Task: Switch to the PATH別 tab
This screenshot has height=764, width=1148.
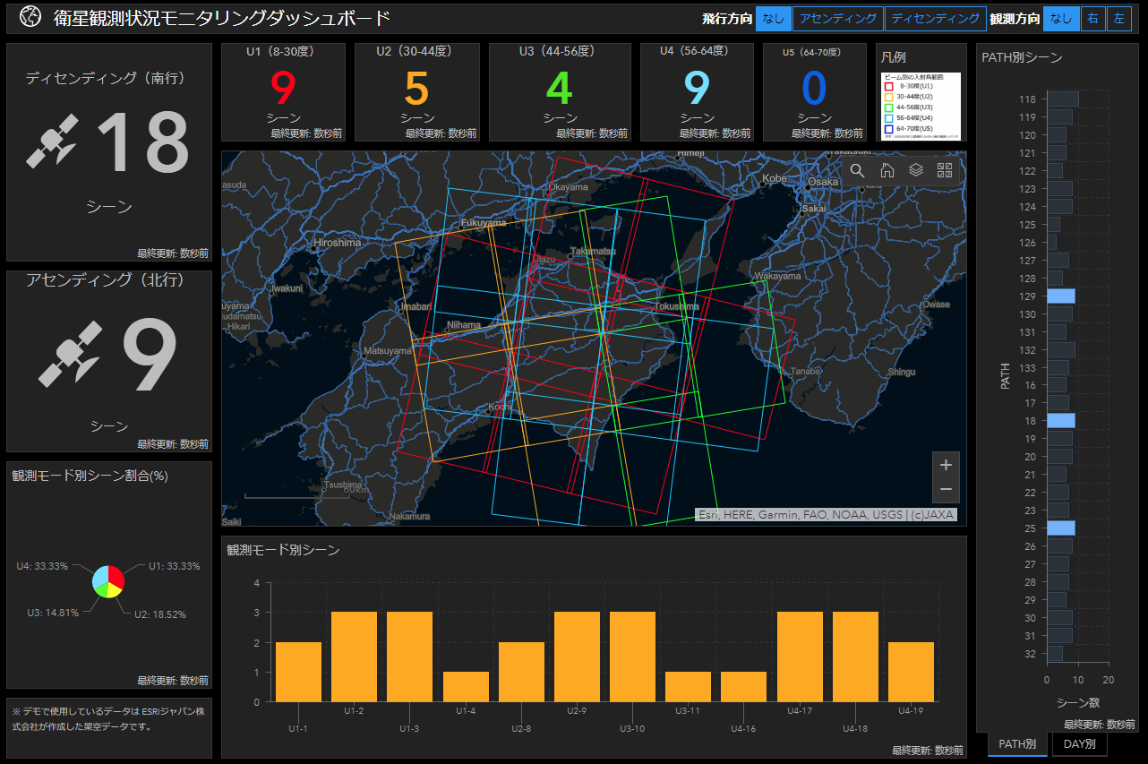Action: tap(1017, 743)
